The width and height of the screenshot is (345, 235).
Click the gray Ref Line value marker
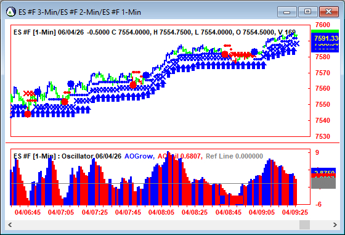coord(323,183)
